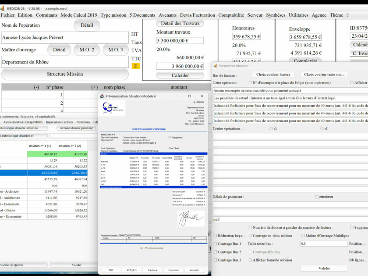Open the Avancements & Récapitulatifs tab
Viewport: 368px width, 276px height.
[x=23, y=122]
